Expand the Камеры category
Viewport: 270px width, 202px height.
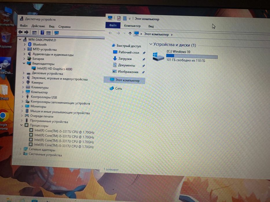click(23, 83)
